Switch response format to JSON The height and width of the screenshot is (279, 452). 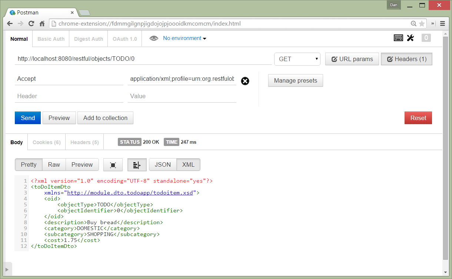coord(162,165)
